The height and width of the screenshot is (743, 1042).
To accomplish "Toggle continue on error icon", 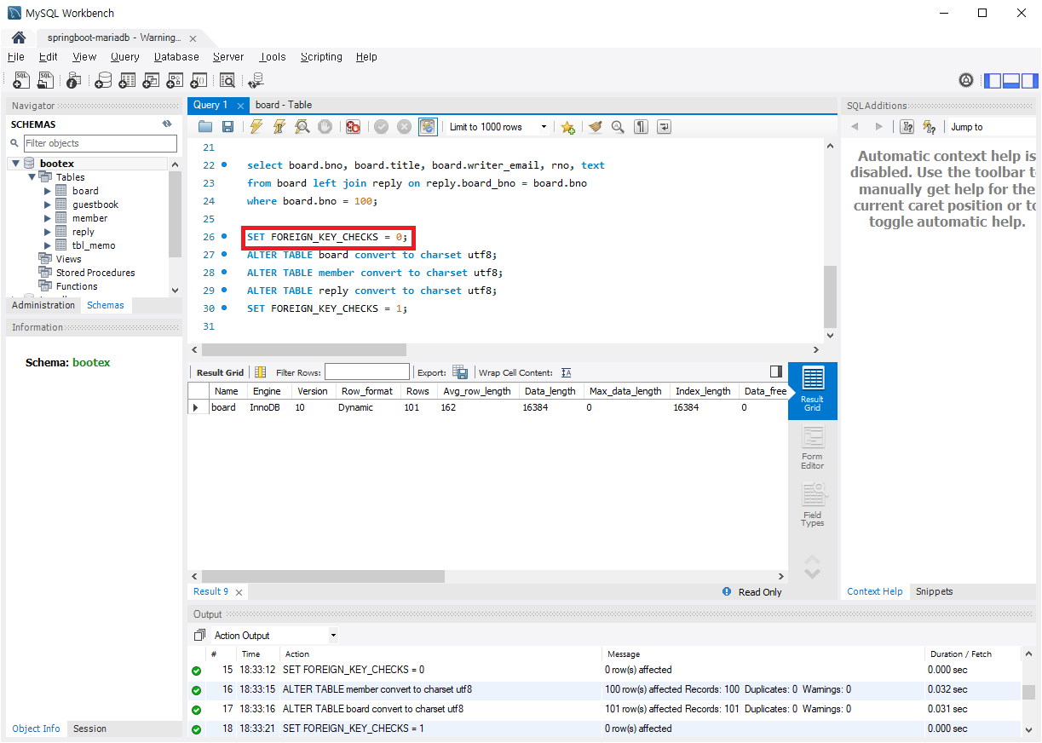I will click(353, 127).
